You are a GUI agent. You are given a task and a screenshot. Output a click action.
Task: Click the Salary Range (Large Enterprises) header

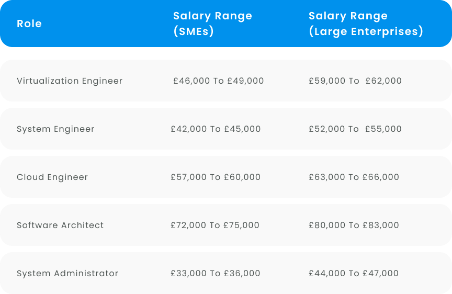click(366, 24)
